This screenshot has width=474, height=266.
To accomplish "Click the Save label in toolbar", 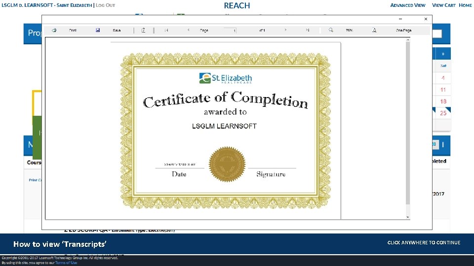I will tap(117, 31).
